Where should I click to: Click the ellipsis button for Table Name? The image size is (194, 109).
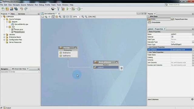pos(193,55)
